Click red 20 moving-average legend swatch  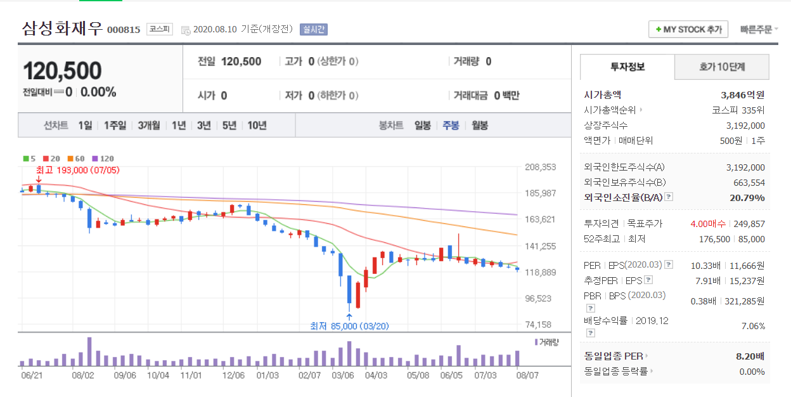point(45,159)
